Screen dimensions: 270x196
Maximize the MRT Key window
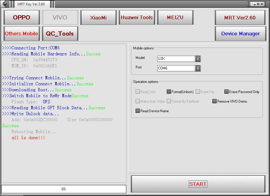point(258,4)
